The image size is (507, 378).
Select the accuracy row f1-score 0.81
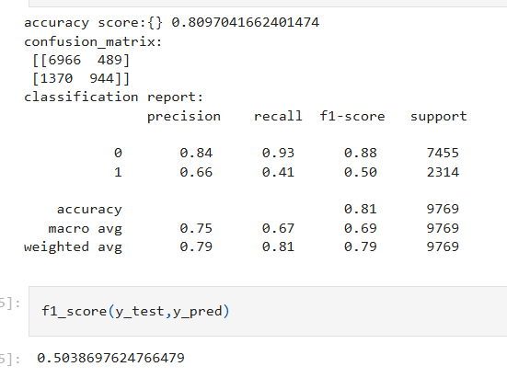pos(360,209)
